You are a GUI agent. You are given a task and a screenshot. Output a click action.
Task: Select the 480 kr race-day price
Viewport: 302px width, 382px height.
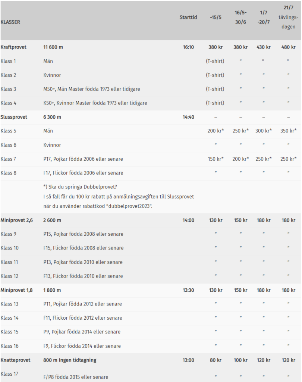[288, 47]
